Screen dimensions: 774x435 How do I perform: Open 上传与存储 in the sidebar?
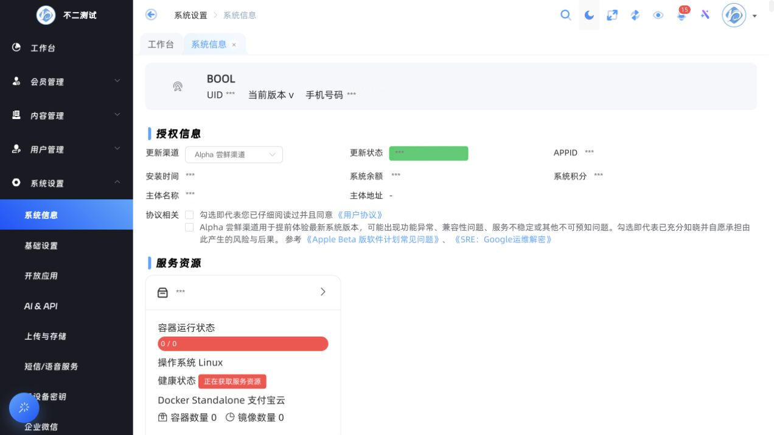(x=66, y=336)
